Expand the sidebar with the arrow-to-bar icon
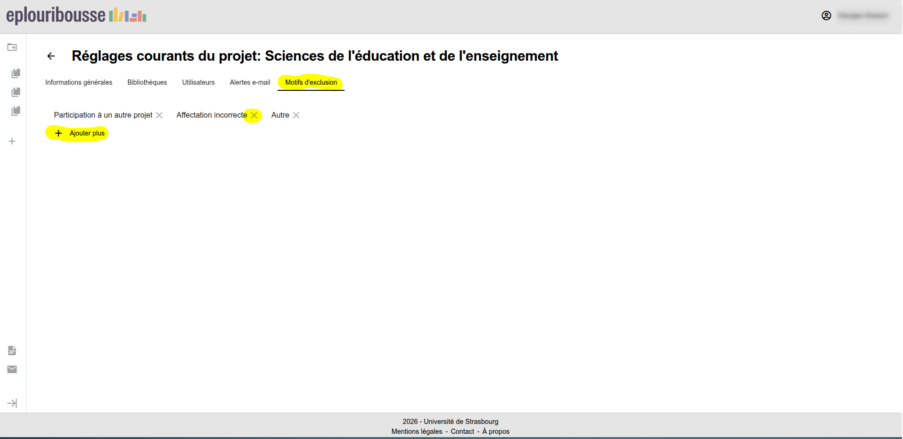The width and height of the screenshot is (903, 439). pyautogui.click(x=12, y=403)
